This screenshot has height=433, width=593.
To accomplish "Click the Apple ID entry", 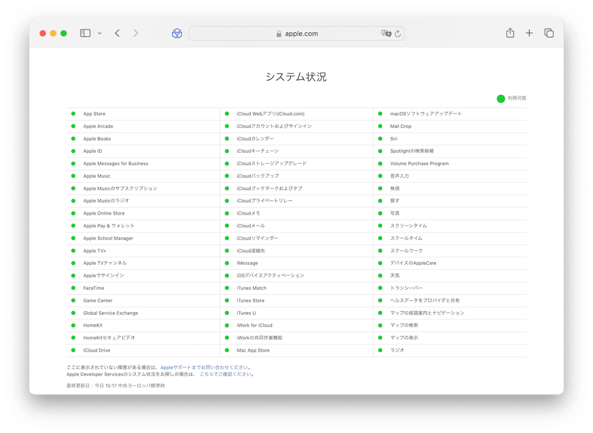I will (93, 151).
